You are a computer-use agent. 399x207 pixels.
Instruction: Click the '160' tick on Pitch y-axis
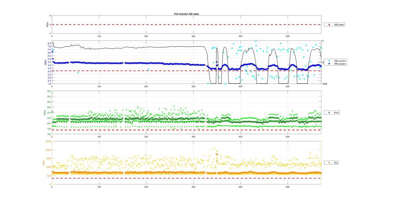point(49,134)
